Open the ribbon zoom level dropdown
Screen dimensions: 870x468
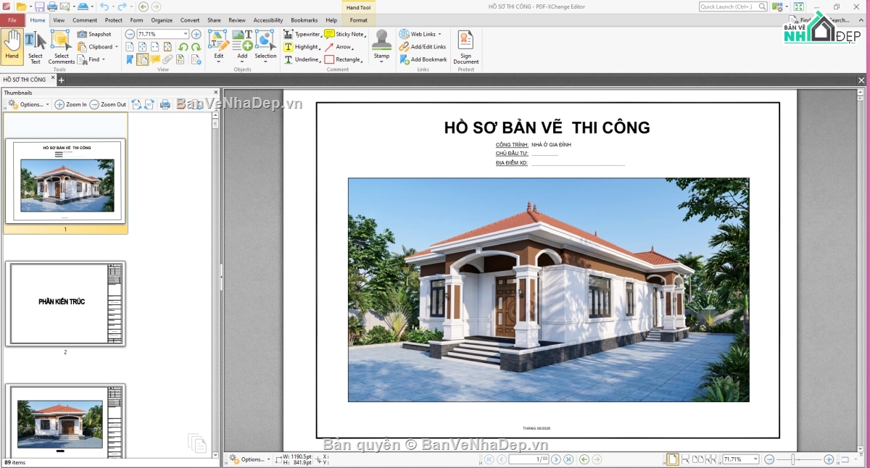pyautogui.click(x=186, y=34)
